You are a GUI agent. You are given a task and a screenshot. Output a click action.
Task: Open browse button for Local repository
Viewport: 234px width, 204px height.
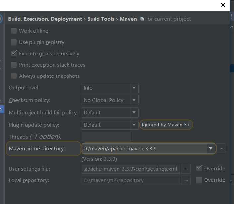186,180
